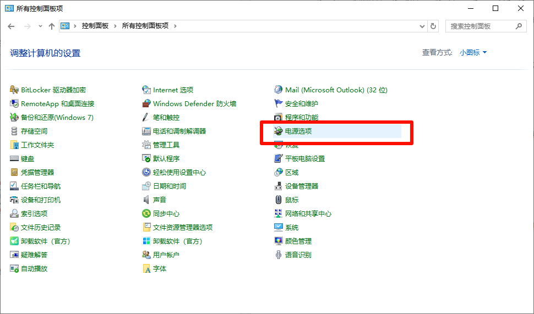The height and width of the screenshot is (314, 534).
Task: Expand chevron before 控制面板 breadcrumb
Action: point(75,26)
